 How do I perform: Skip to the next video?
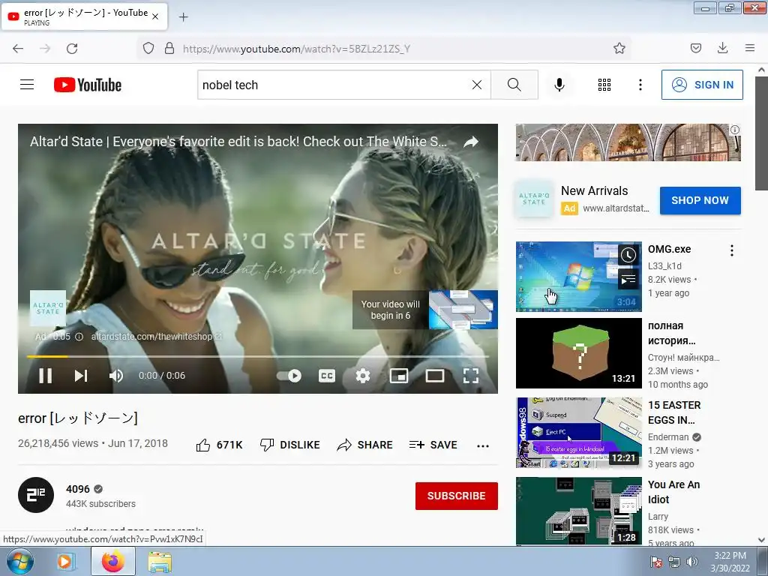click(81, 376)
